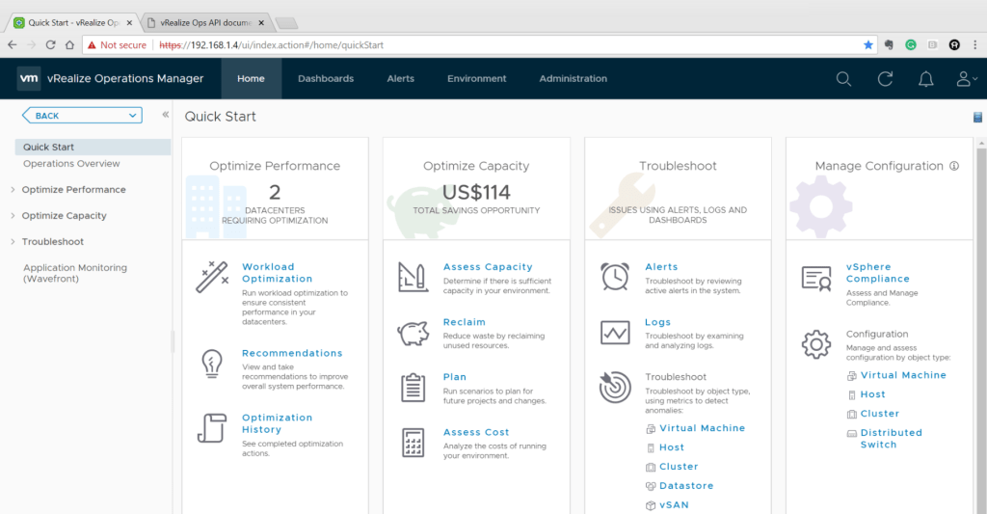
Task: Go to the Administration menu
Action: coord(573,79)
